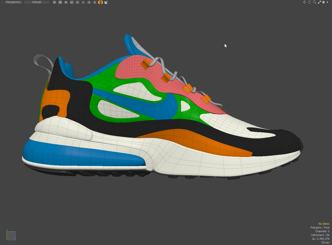The image size is (332, 245).
Task: Click the checkerboard pattern viewport icon
Action: [54, 2]
